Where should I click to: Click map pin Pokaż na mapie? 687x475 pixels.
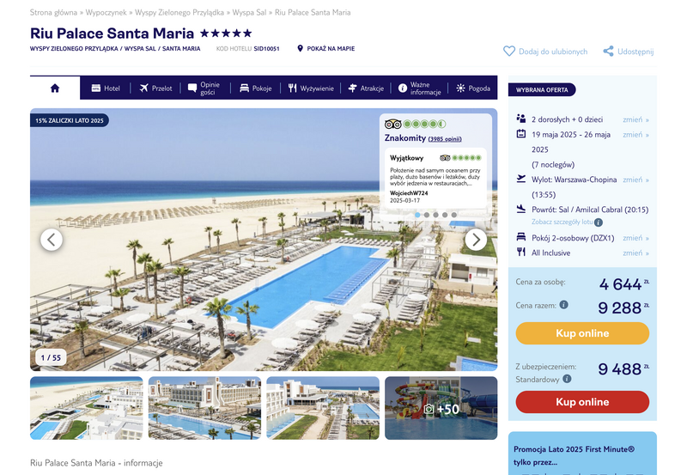[300, 49]
